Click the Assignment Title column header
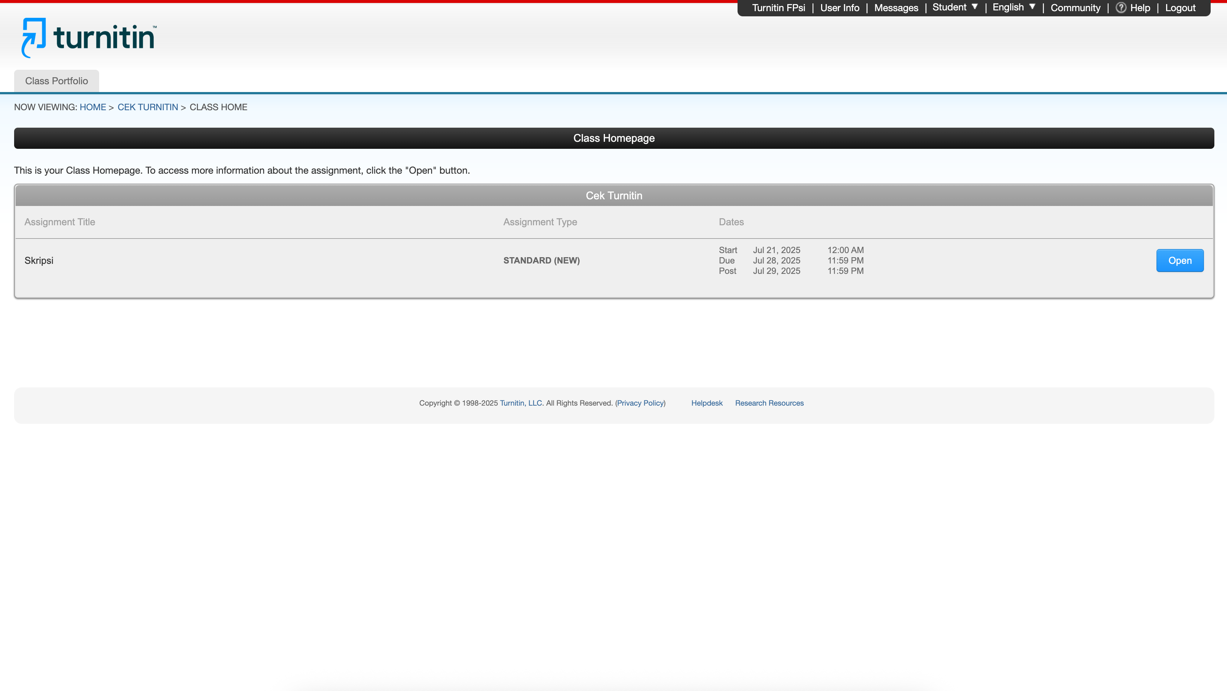Screen dimensions: 1227x691 [59, 222]
